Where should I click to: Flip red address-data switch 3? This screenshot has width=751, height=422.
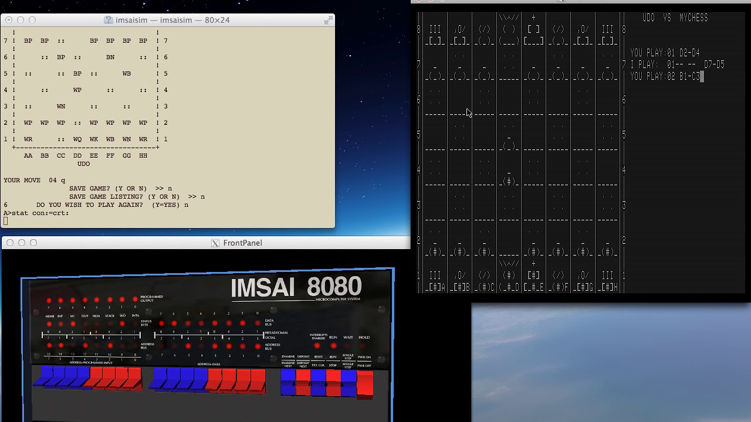[213, 380]
